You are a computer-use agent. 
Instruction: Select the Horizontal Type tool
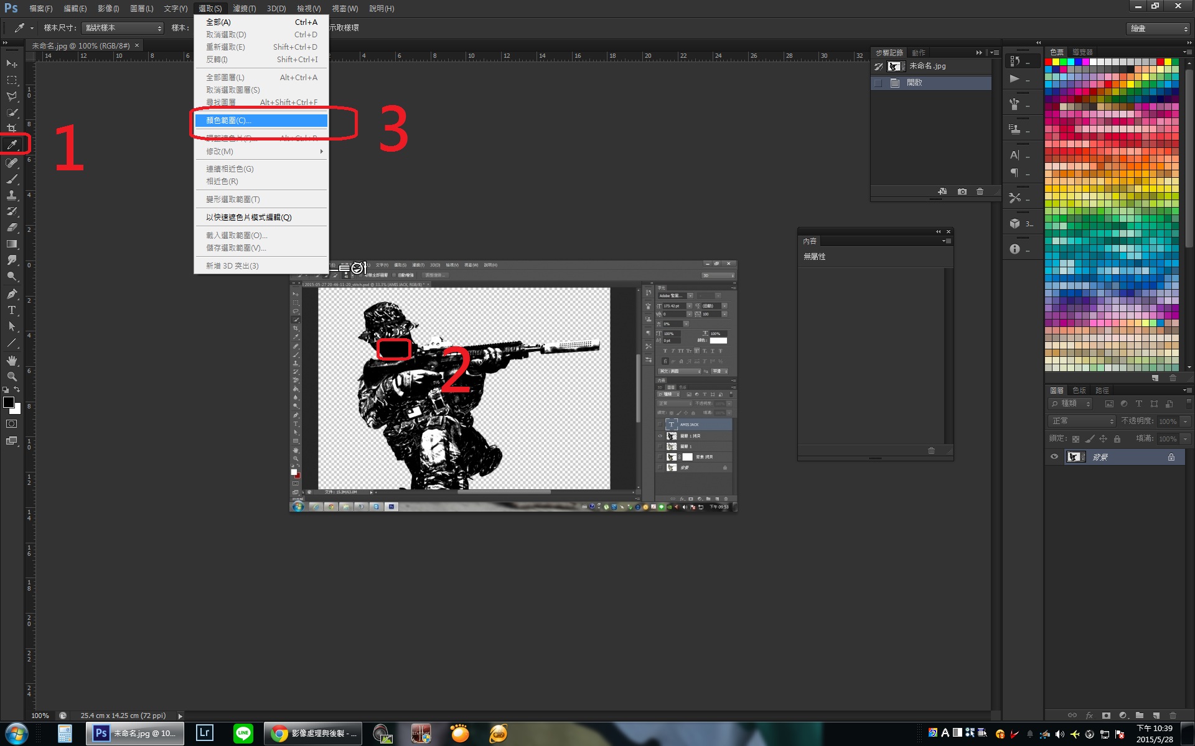(12, 310)
